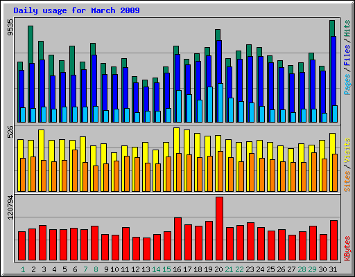The height and width of the screenshot is (277, 355).
Task: Click day label 22 on the x-axis
Action: [x=239, y=269]
